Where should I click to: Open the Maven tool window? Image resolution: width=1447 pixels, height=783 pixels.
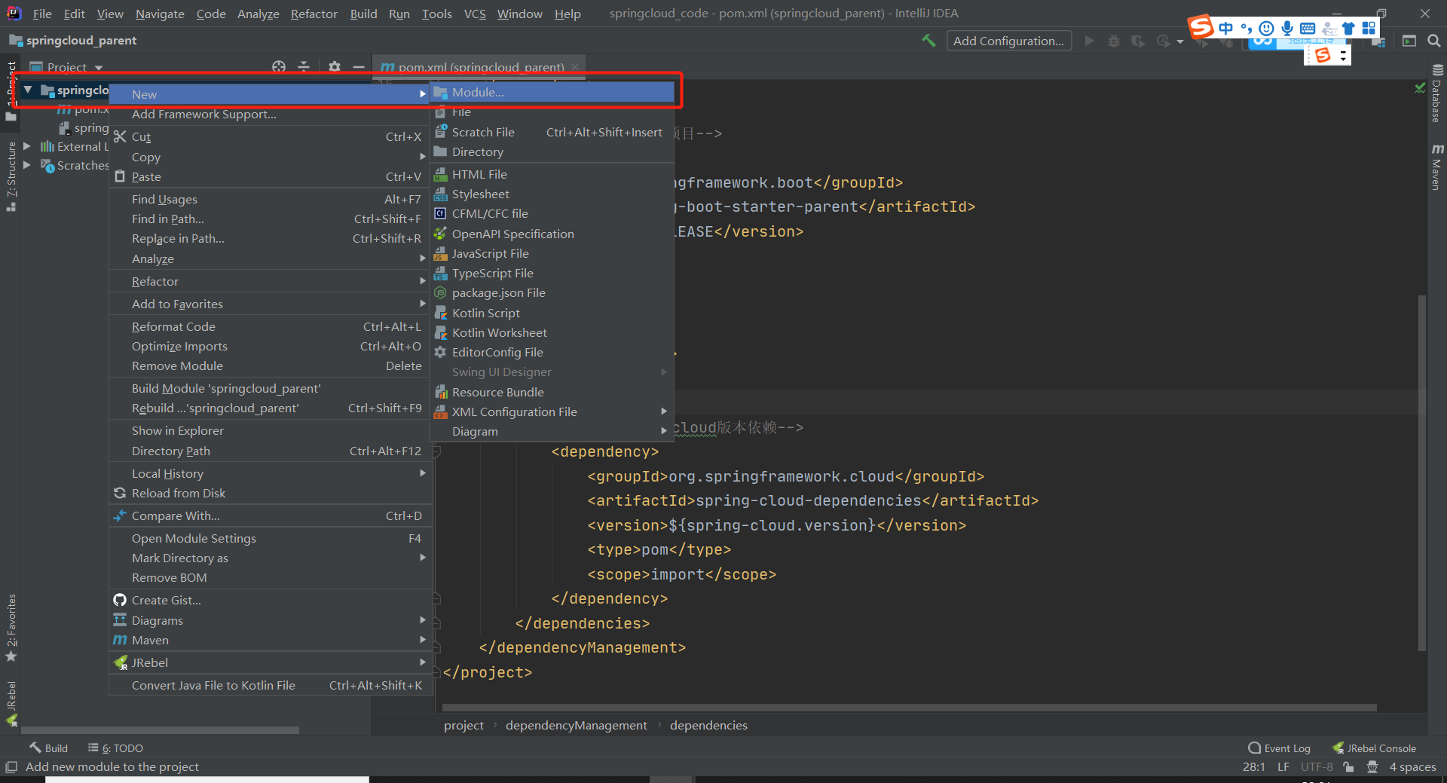[1437, 167]
